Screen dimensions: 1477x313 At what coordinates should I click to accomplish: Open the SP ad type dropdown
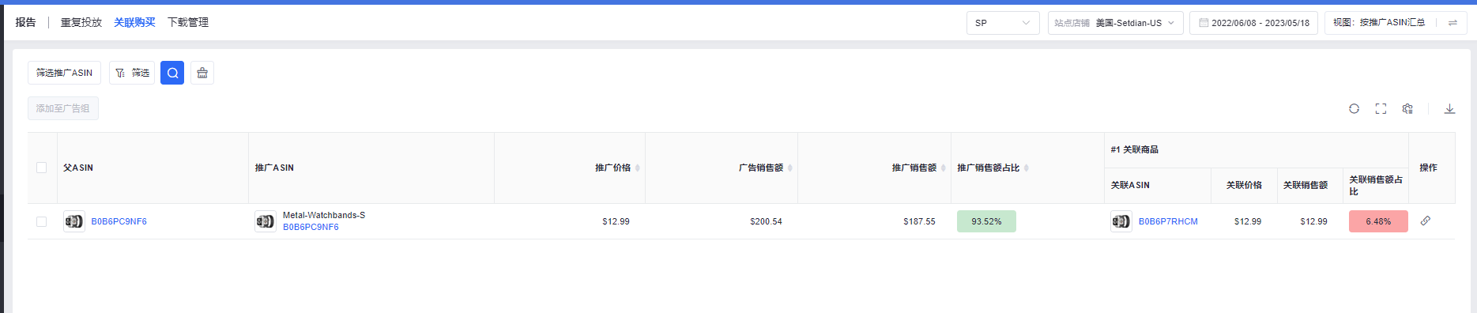click(1003, 23)
